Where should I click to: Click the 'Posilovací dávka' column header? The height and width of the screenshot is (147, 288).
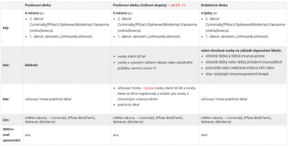pyautogui.click(x=38, y=5)
